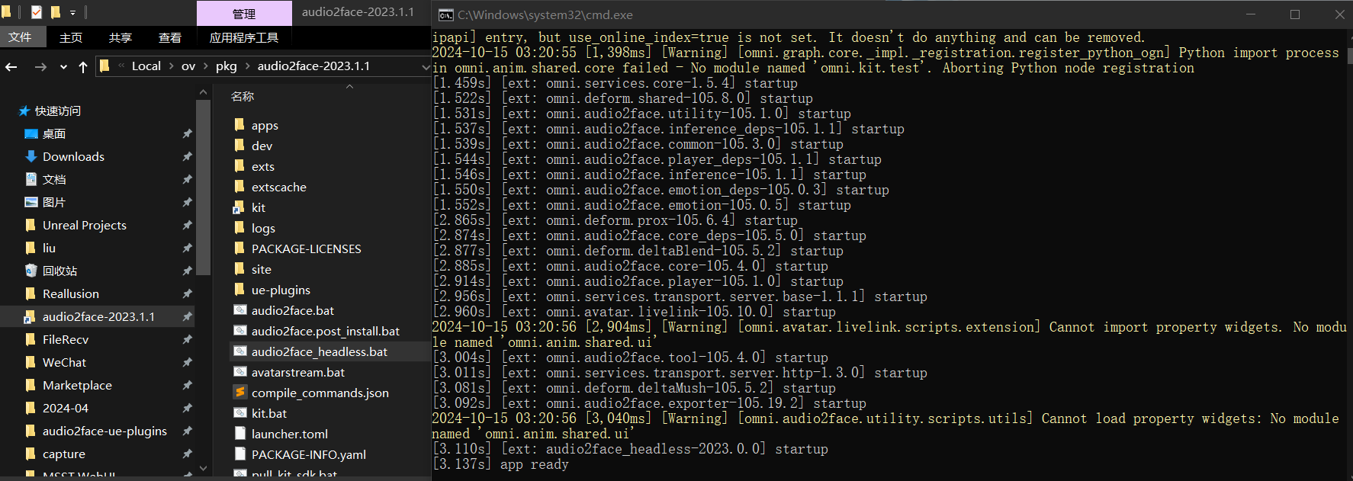Select the dev folder icon
The height and width of the screenshot is (481, 1353).
(239, 146)
